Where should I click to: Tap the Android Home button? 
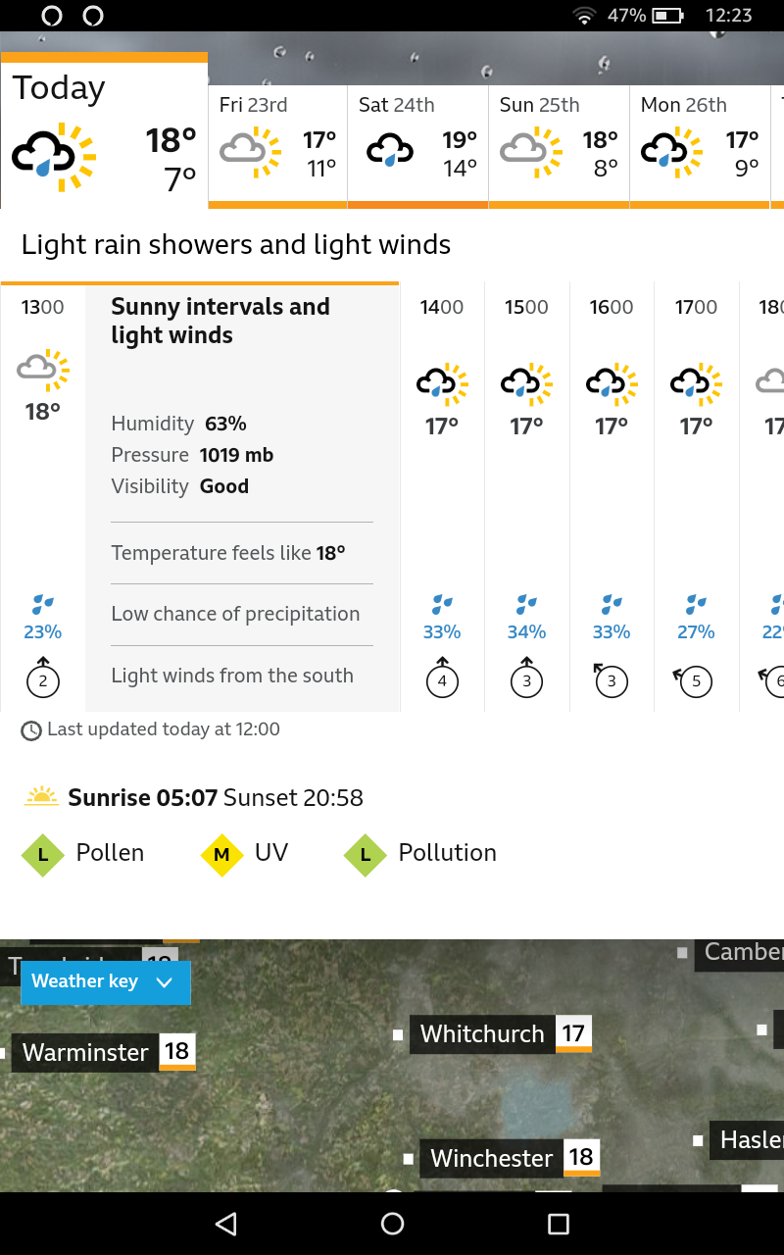pos(392,1224)
